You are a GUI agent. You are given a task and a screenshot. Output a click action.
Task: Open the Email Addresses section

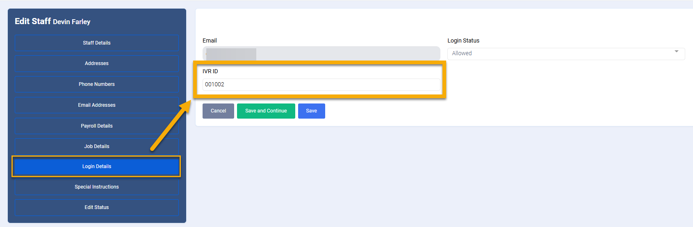pos(97,105)
